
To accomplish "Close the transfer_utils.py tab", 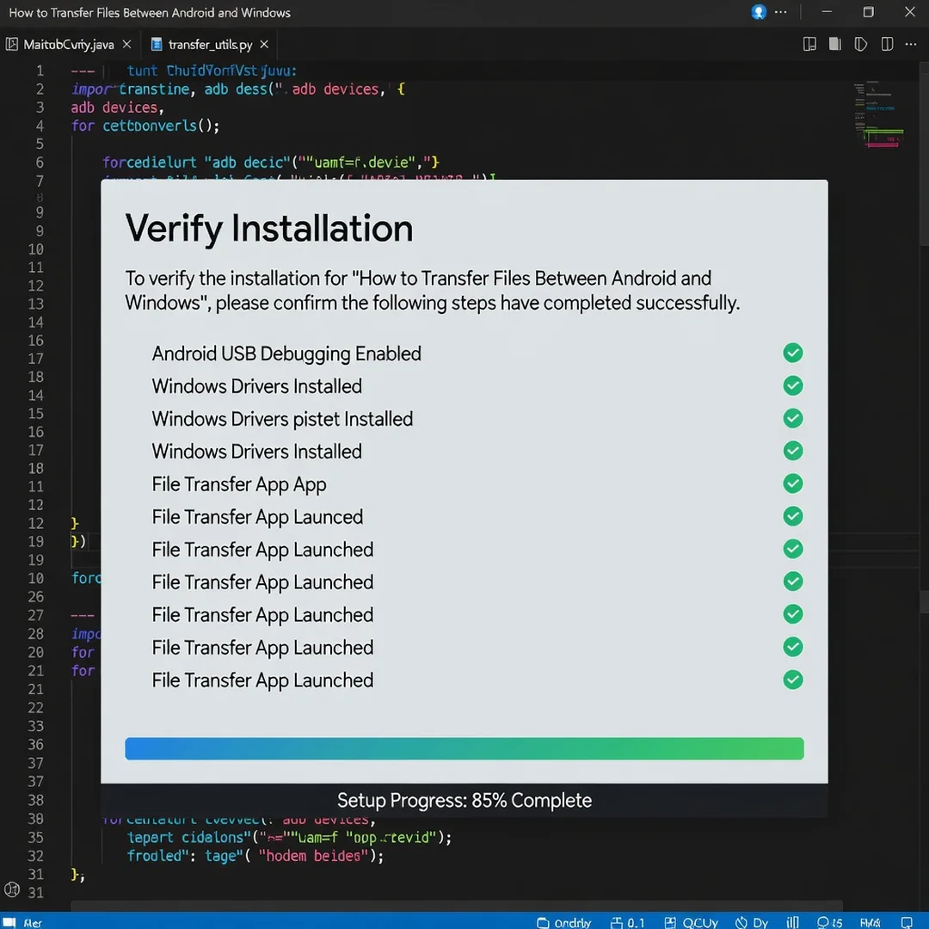I will [x=264, y=45].
